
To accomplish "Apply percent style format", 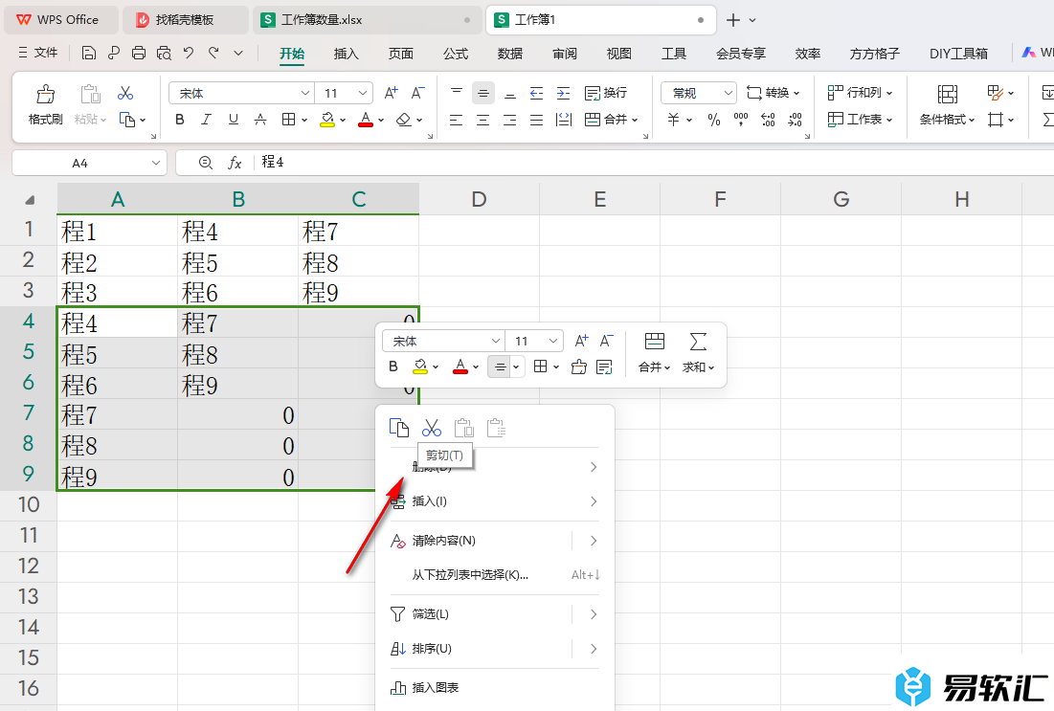I will pyautogui.click(x=714, y=121).
